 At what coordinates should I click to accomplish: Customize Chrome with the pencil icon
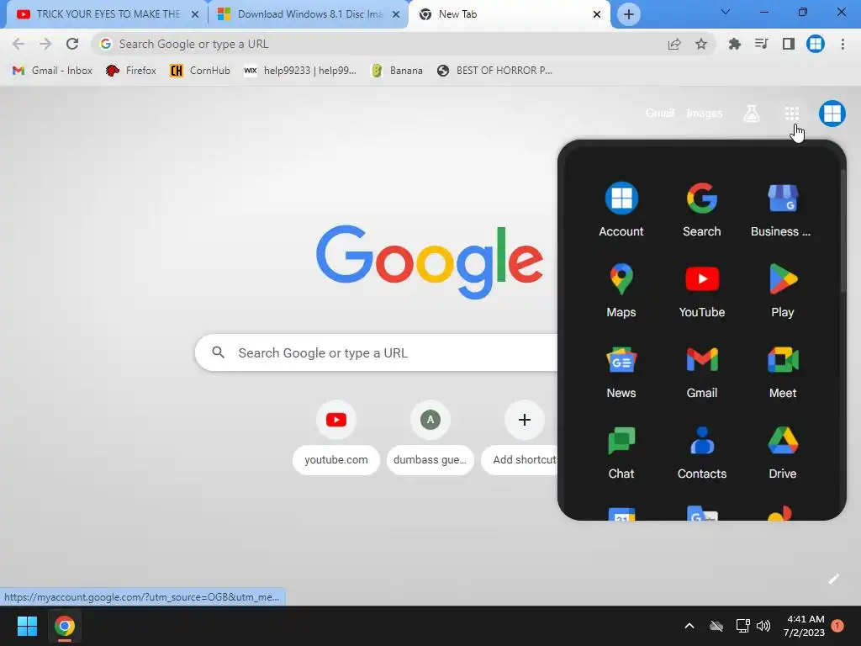(x=833, y=579)
